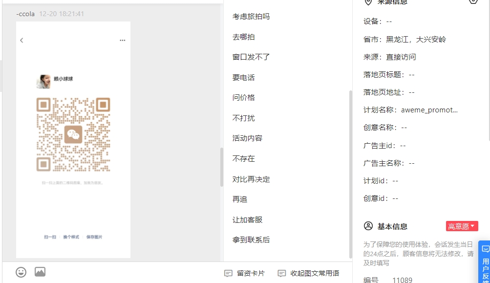The image size is (490, 283).
Task: Click the user icon beside 基本信息
Action: pyautogui.click(x=368, y=226)
